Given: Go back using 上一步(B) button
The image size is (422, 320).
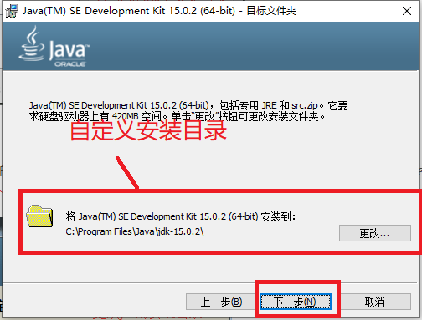Looking at the screenshot, I should click(x=221, y=302).
